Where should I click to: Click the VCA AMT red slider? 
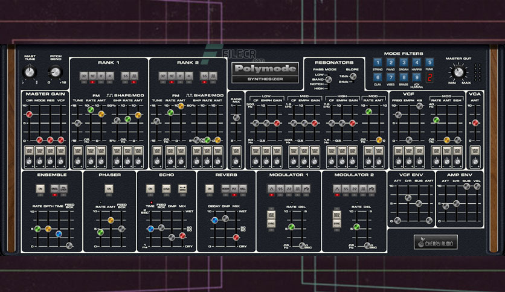click(x=475, y=122)
